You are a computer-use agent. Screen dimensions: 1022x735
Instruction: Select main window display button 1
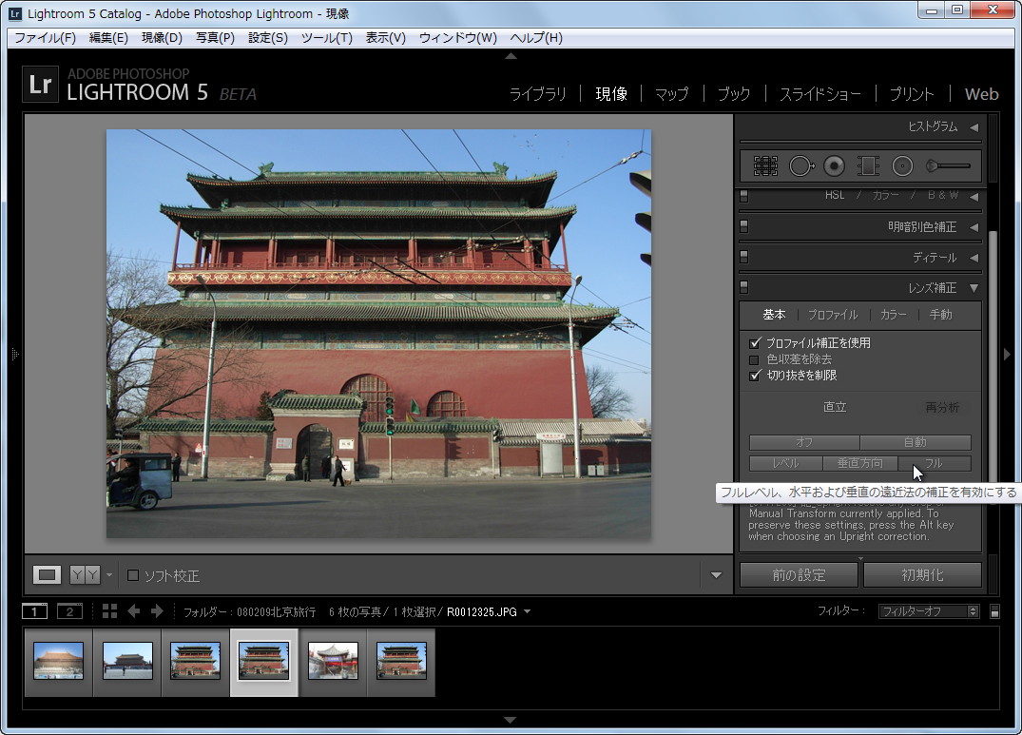point(34,611)
